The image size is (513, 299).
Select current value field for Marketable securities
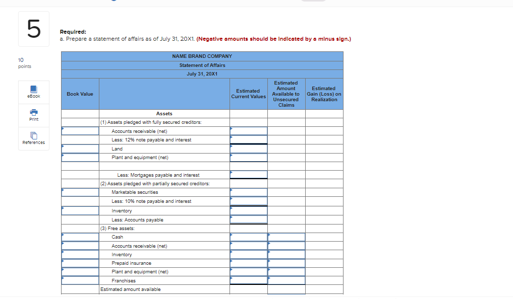pyautogui.click(x=249, y=192)
